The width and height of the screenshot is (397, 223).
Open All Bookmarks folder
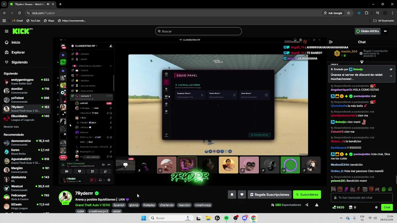click(x=384, y=20)
